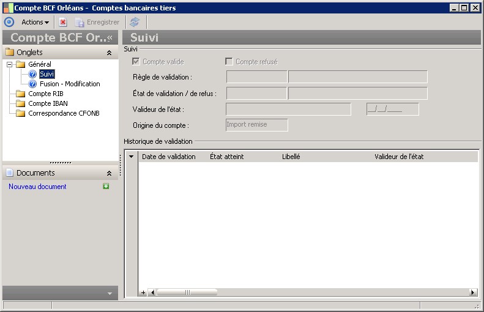The width and height of the screenshot is (484, 312).
Task: Click the Valideur date field
Action: [x=393, y=110]
